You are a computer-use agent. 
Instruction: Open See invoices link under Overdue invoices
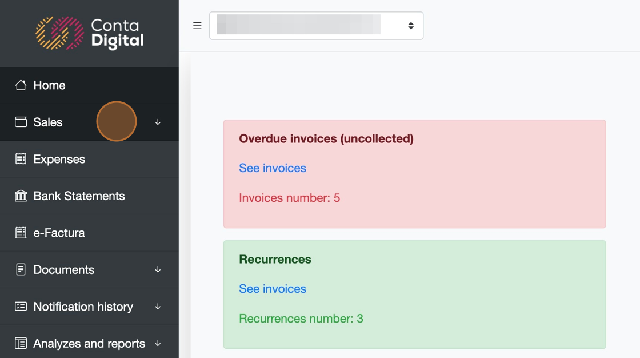click(273, 168)
